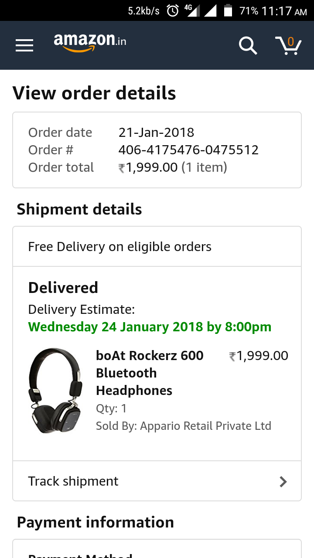Tap the item price ₹1,999.00
This screenshot has height=558, width=314.
(259, 356)
